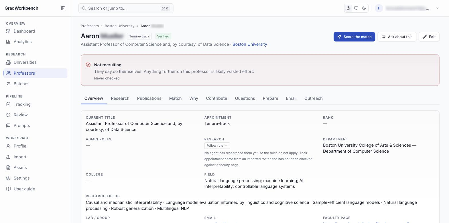The width and height of the screenshot is (449, 223).
Task: Focus the Search or jump to field
Action: pyautogui.click(x=126, y=8)
